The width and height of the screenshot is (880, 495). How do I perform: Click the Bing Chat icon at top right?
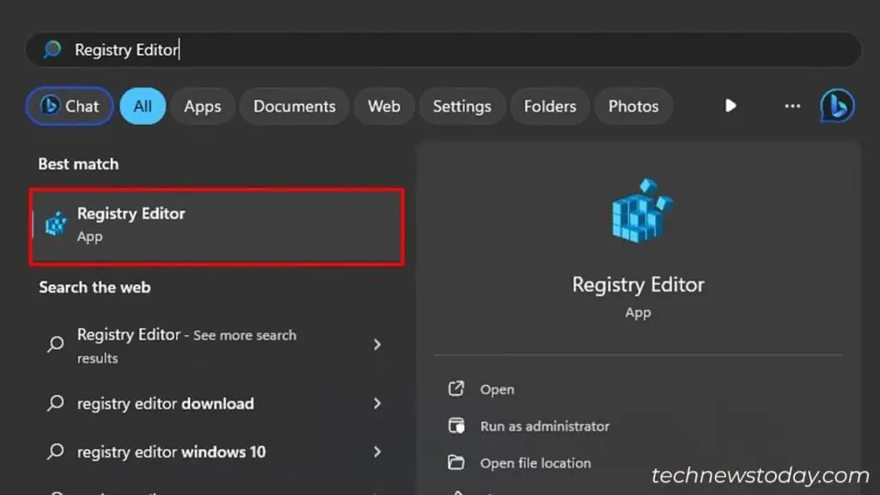coord(836,105)
